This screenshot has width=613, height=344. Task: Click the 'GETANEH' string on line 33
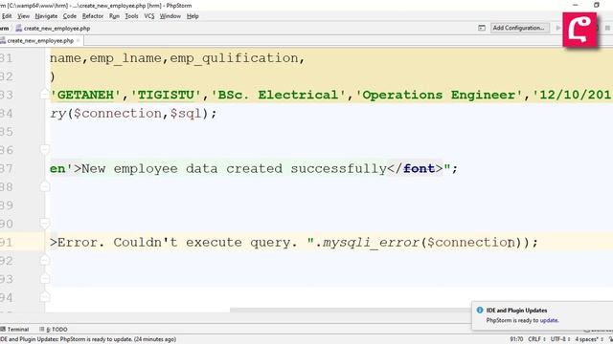(x=85, y=95)
